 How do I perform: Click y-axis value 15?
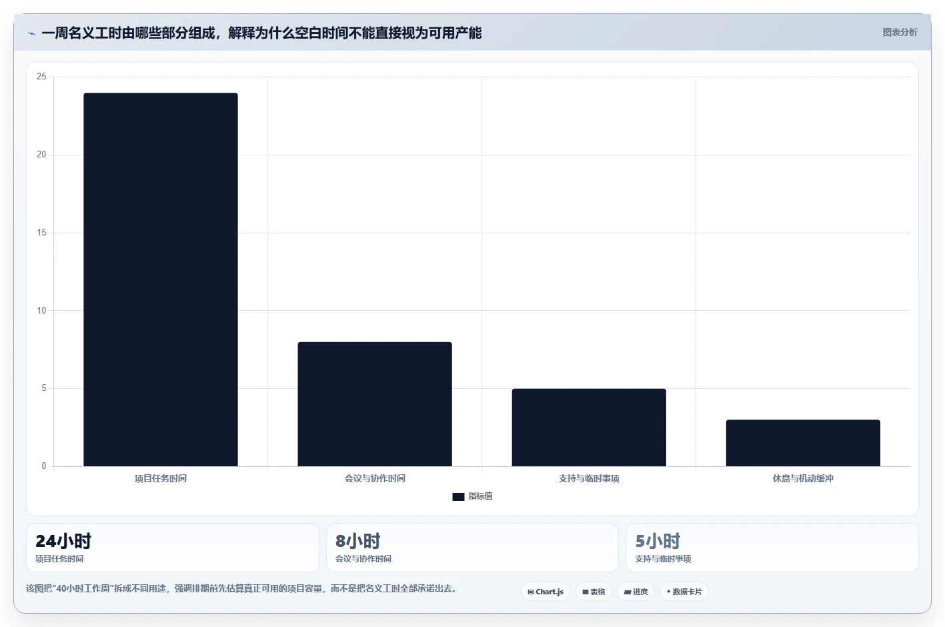(x=41, y=233)
